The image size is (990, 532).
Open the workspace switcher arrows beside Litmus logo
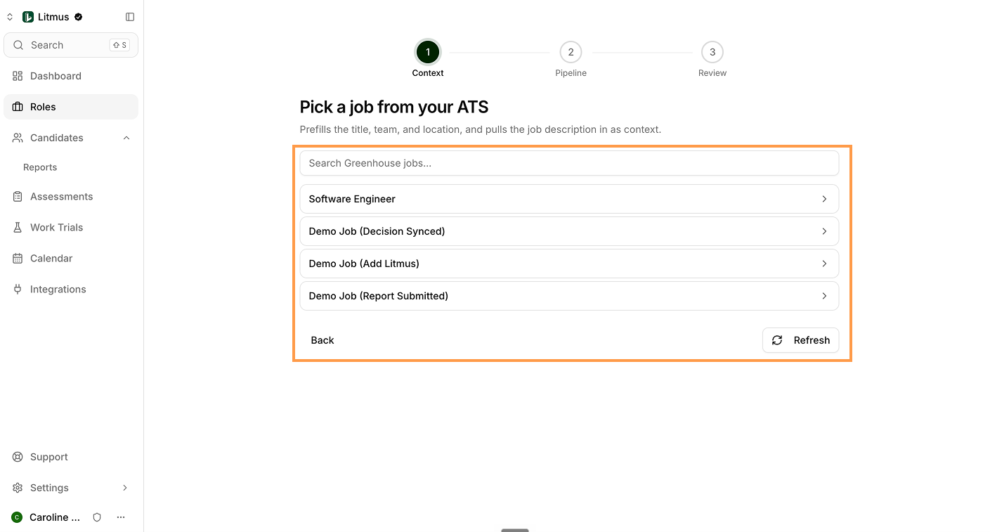tap(10, 17)
